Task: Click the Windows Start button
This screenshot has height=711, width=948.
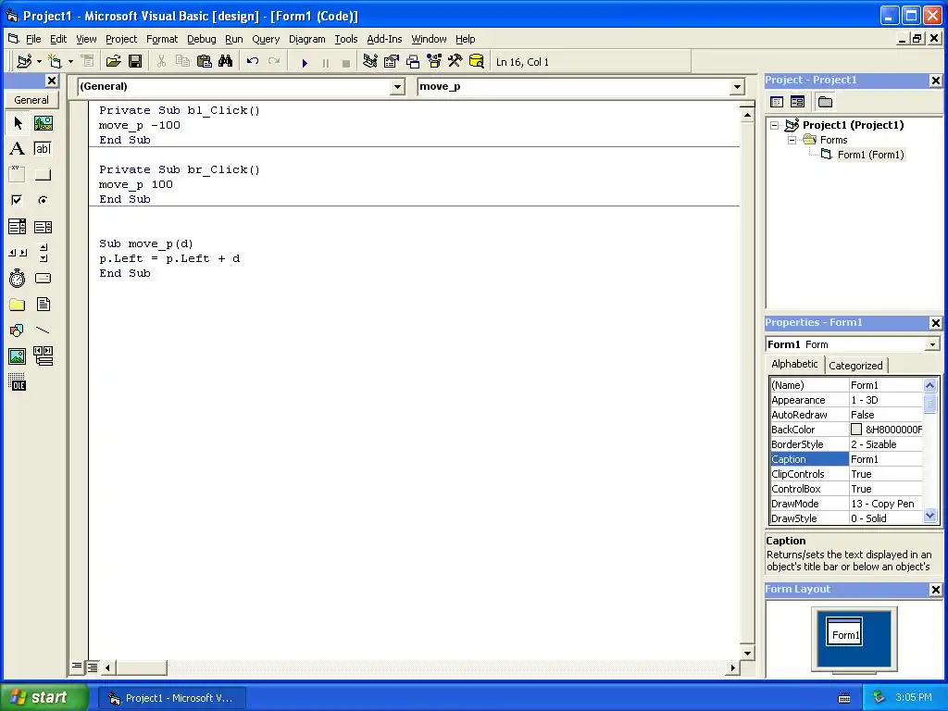Action: [x=44, y=697]
